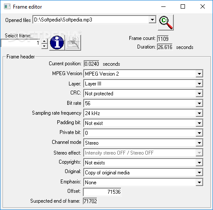
Task: Expand the Copyrights dropdown
Action: [x=199, y=163]
